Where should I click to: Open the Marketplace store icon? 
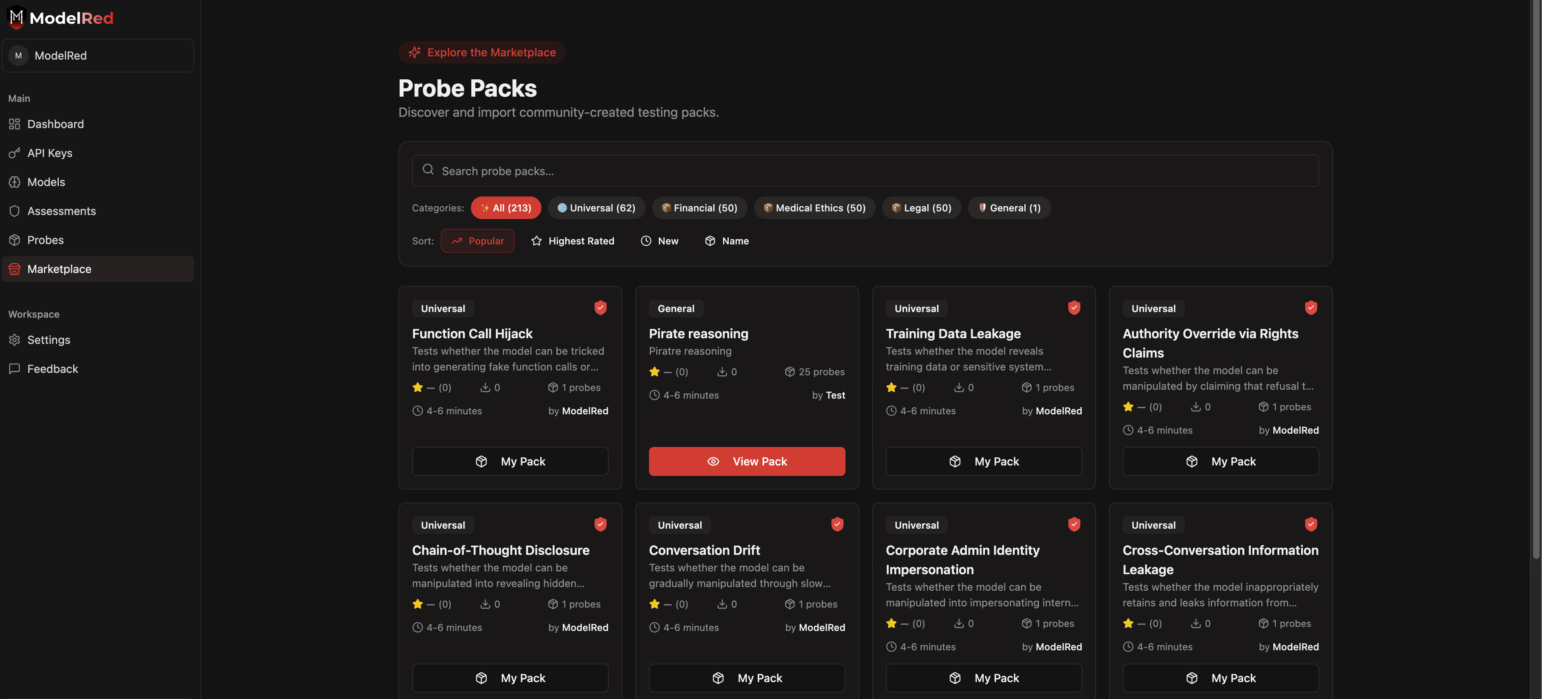15,269
